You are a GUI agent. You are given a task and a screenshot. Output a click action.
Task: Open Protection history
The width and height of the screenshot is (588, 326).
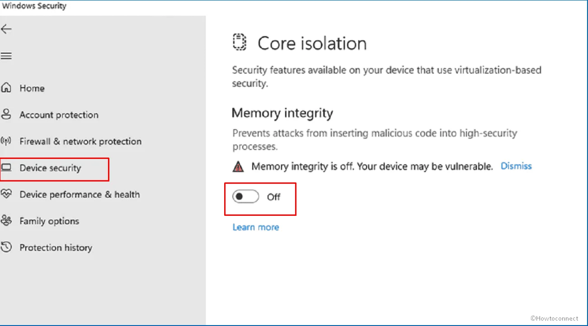(56, 247)
